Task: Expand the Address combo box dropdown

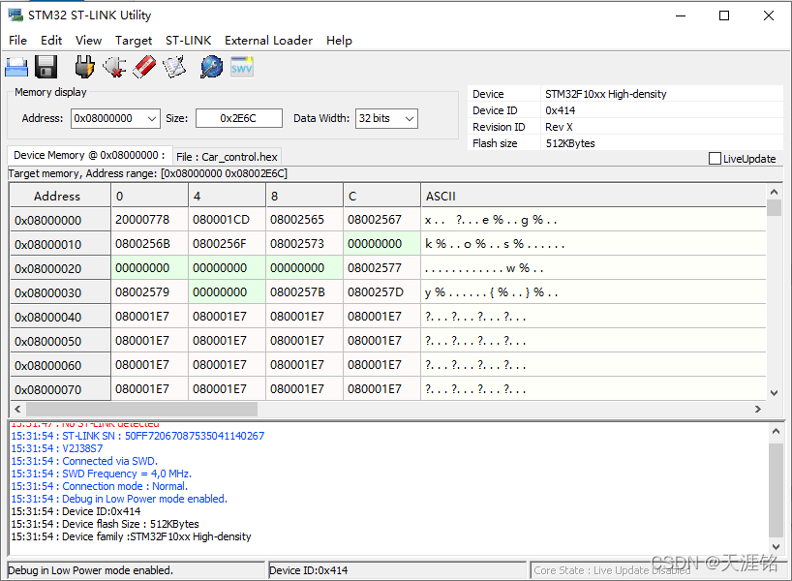Action: pos(152,119)
